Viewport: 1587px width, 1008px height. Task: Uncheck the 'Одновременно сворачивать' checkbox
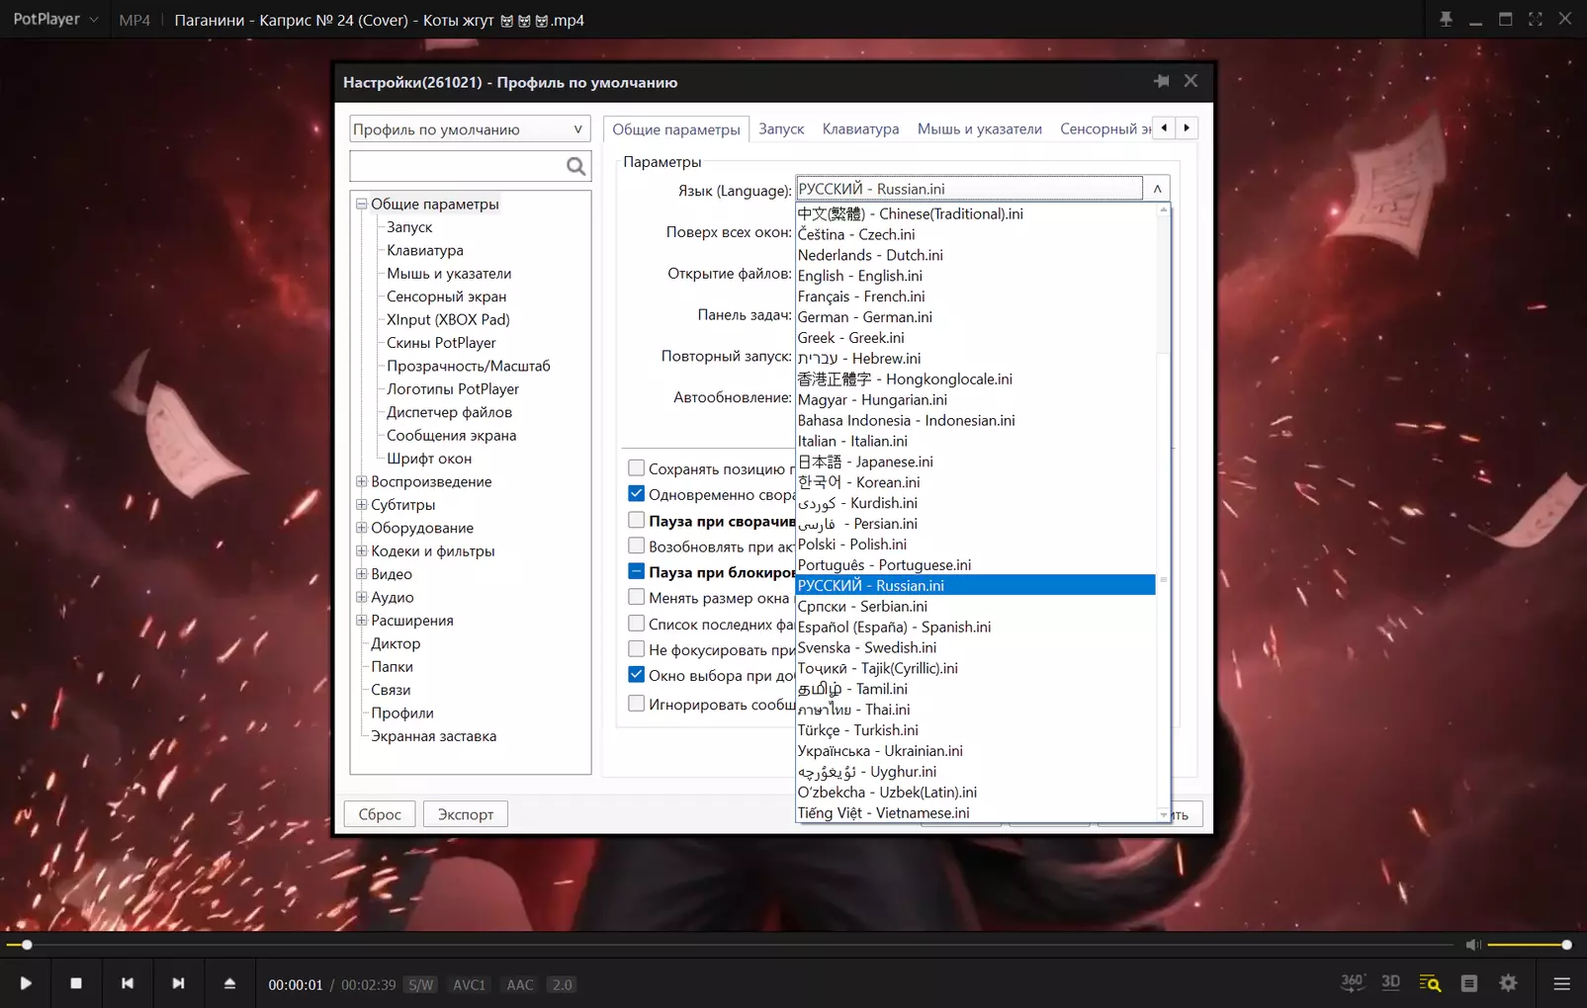click(x=637, y=493)
